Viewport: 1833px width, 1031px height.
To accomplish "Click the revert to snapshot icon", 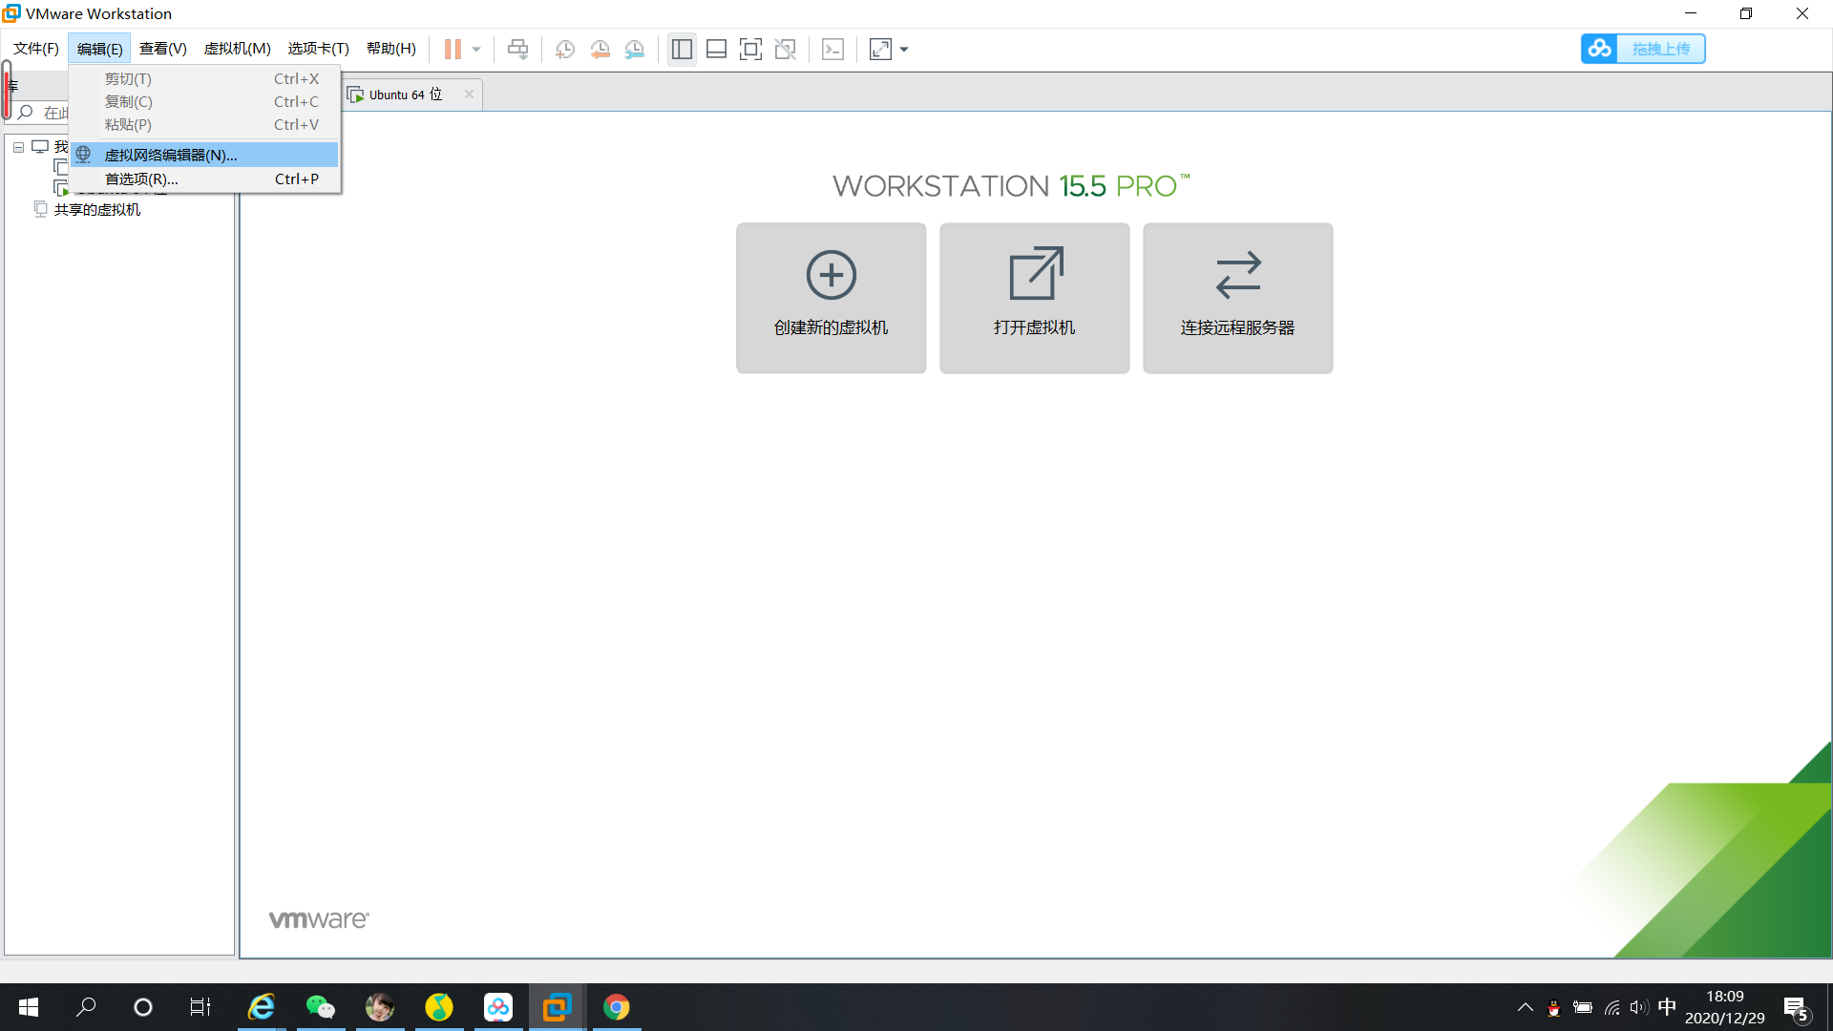I will 600,49.
